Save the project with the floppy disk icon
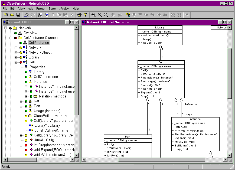 pyautogui.click(x=18, y=15)
